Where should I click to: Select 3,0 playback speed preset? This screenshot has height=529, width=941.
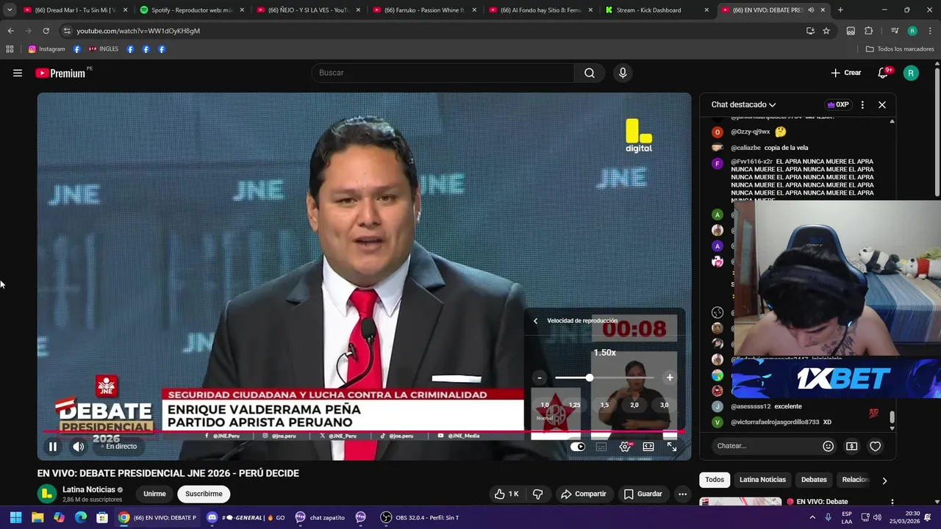664,405
